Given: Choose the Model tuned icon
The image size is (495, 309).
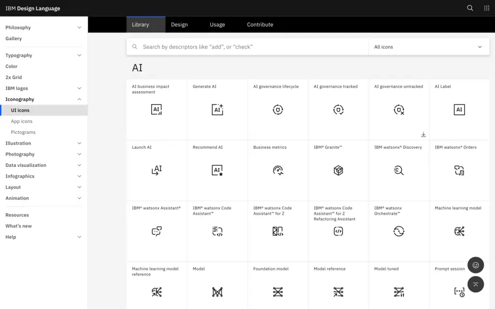Looking at the screenshot, I should pyautogui.click(x=399, y=292).
